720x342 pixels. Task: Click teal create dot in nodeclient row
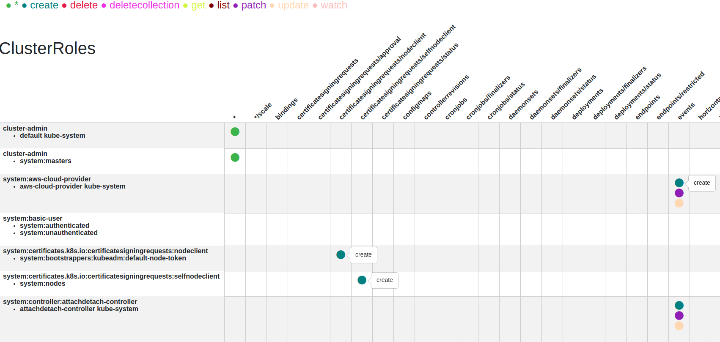(341, 255)
